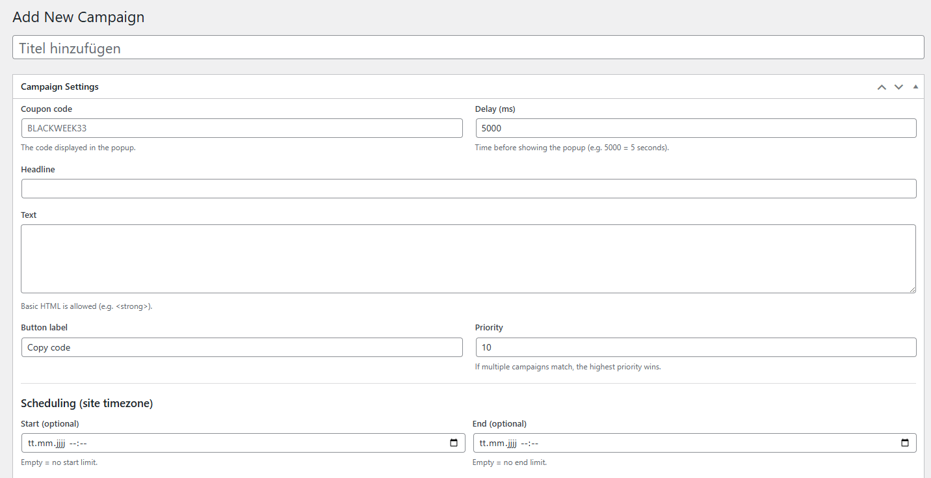Click the Button label field showing 'Copy code'
Screen dimensions: 931x478
[x=242, y=347]
